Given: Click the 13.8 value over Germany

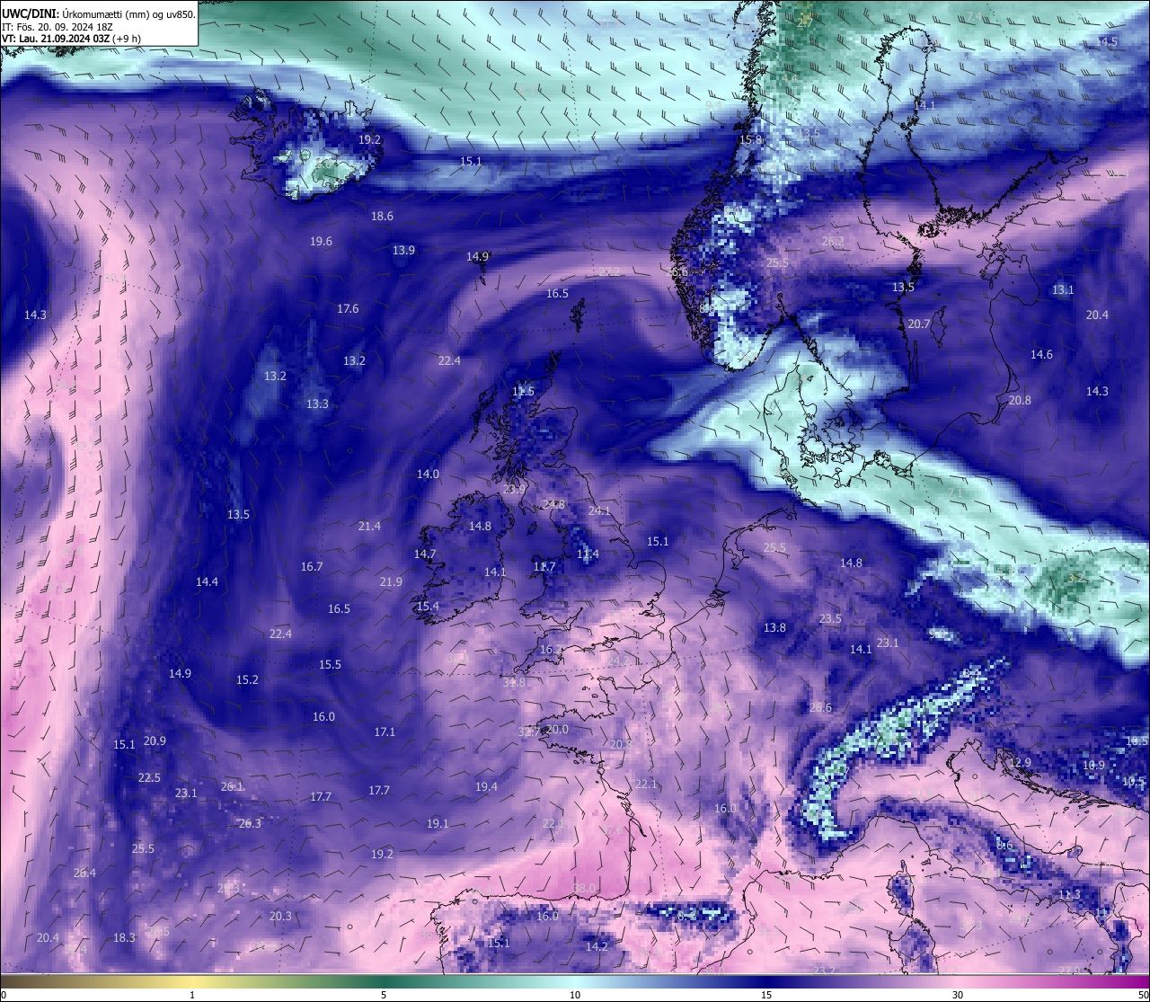Looking at the screenshot, I should (774, 627).
